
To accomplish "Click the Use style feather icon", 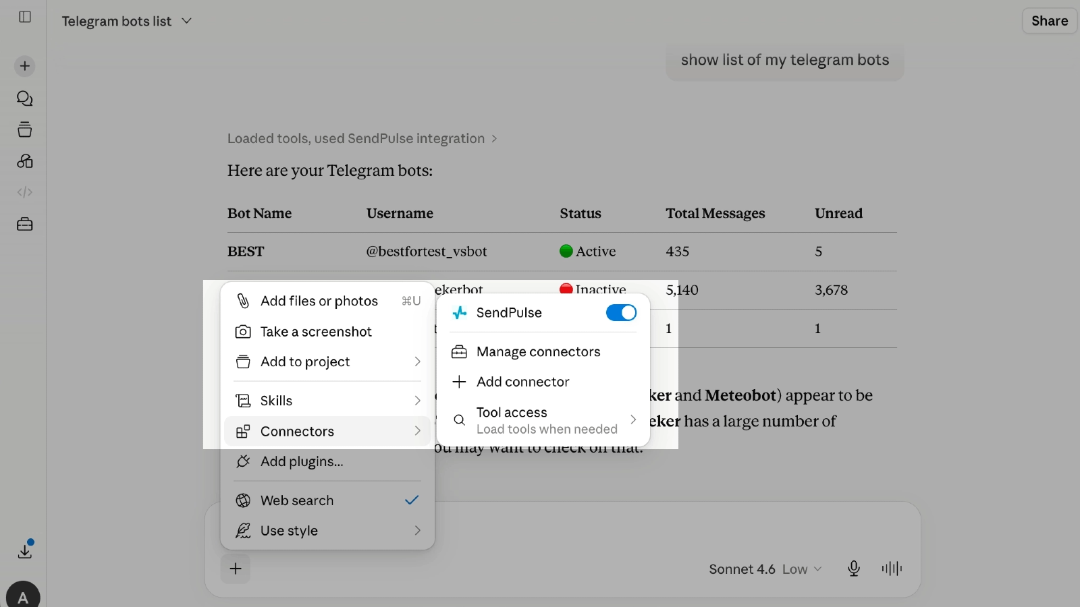I will (x=243, y=531).
